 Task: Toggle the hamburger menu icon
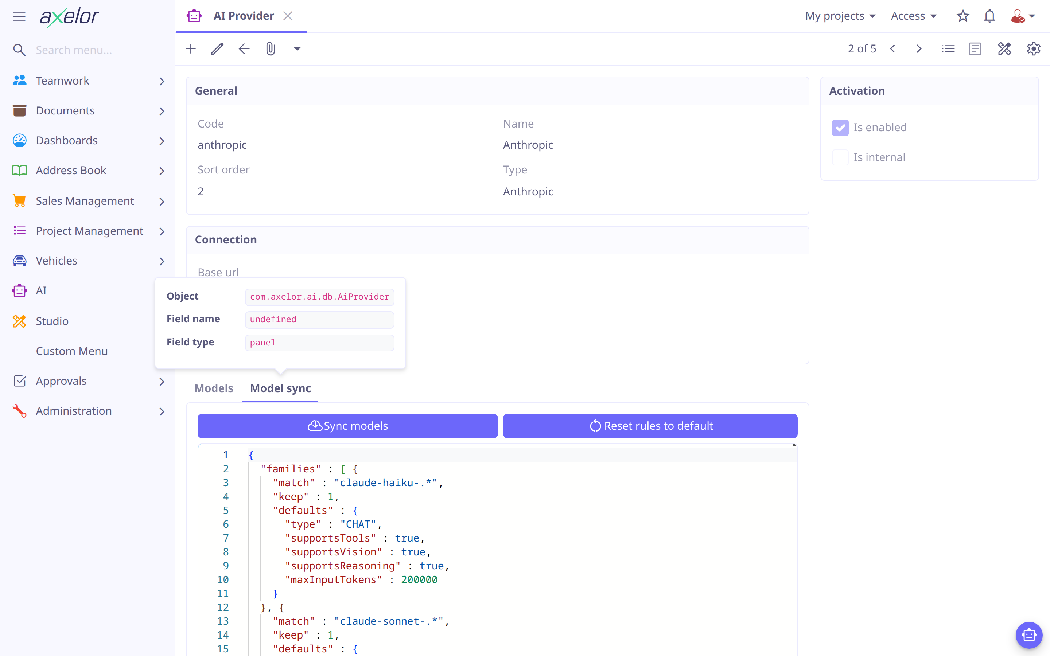[19, 16]
